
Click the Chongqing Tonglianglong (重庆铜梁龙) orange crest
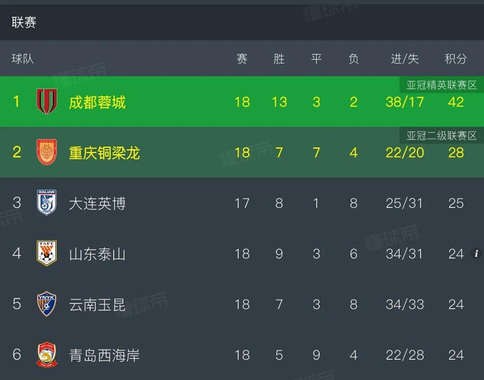coord(46,152)
